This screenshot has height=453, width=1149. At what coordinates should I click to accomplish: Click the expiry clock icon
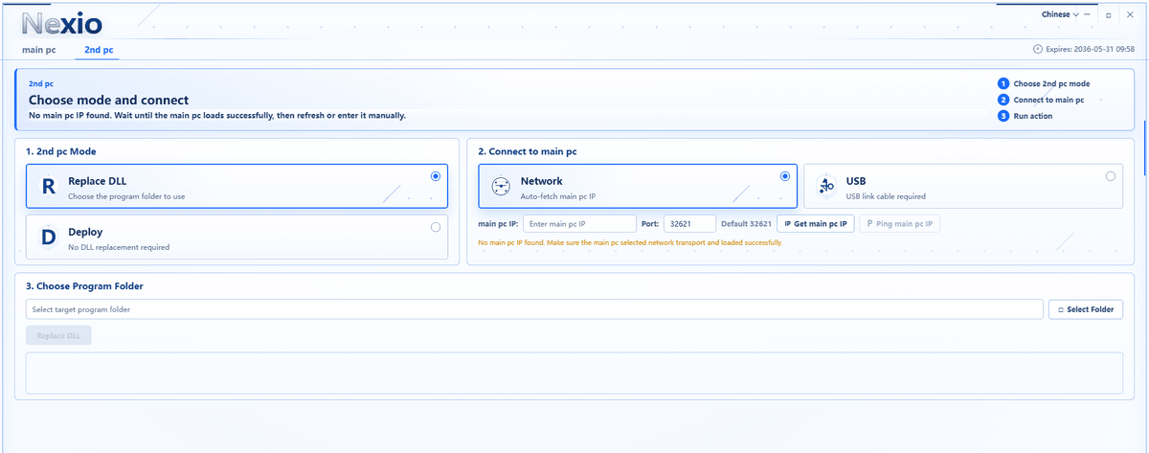pos(1038,49)
